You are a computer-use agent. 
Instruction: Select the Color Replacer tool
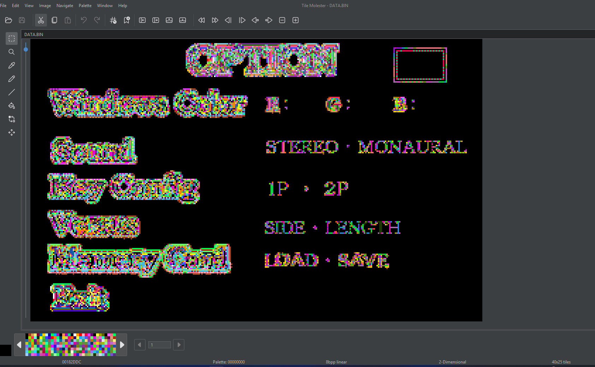point(12,119)
